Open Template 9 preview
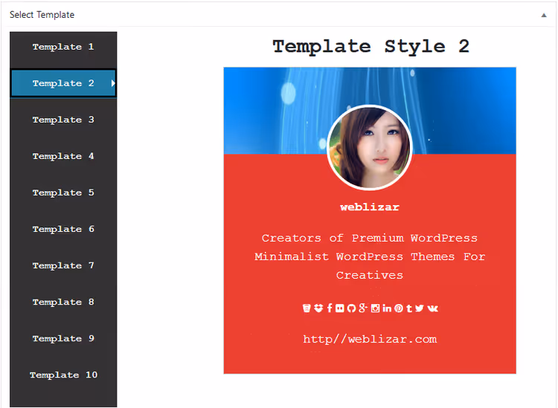Image resolution: width=558 pixels, height=408 pixels. pyautogui.click(x=63, y=338)
